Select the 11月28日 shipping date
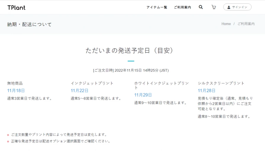The width and height of the screenshot is (265, 152). click(x=207, y=91)
